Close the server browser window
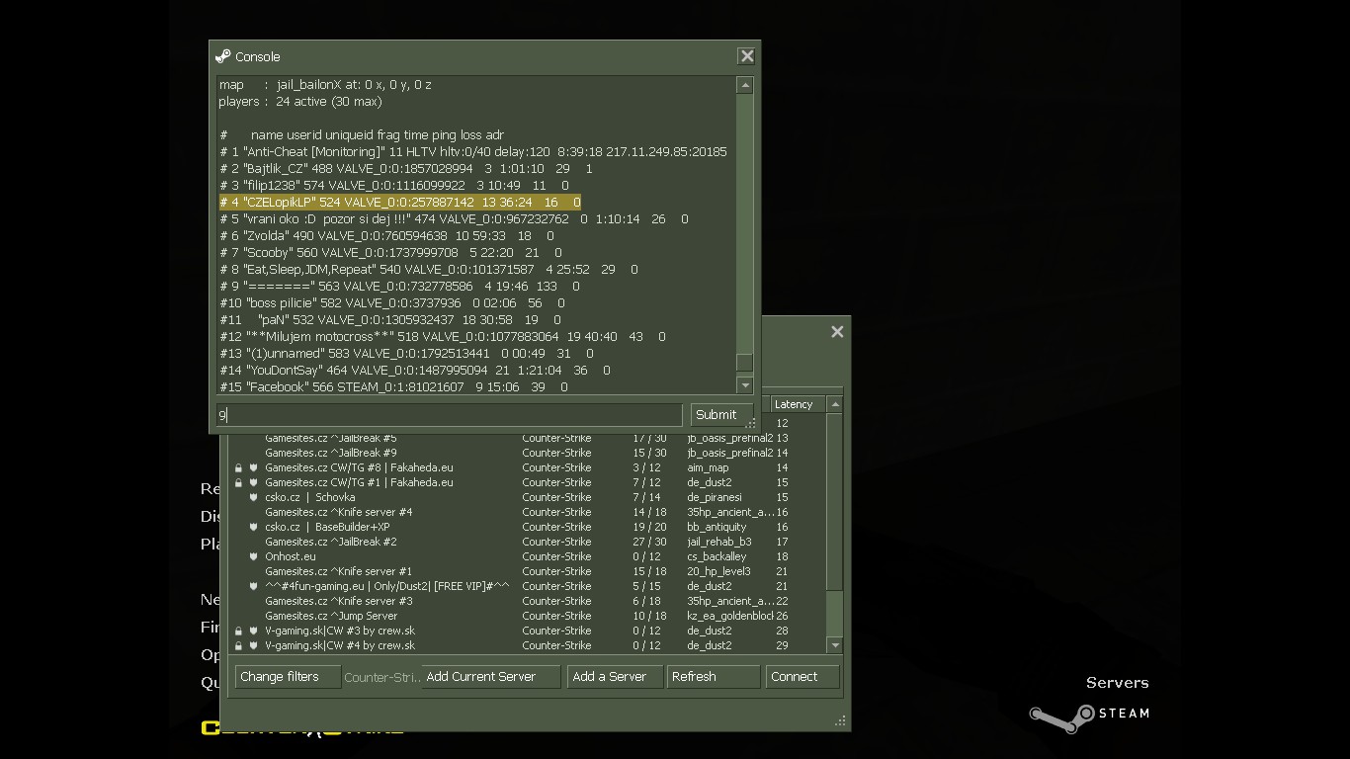Image resolution: width=1350 pixels, height=759 pixels. click(837, 332)
